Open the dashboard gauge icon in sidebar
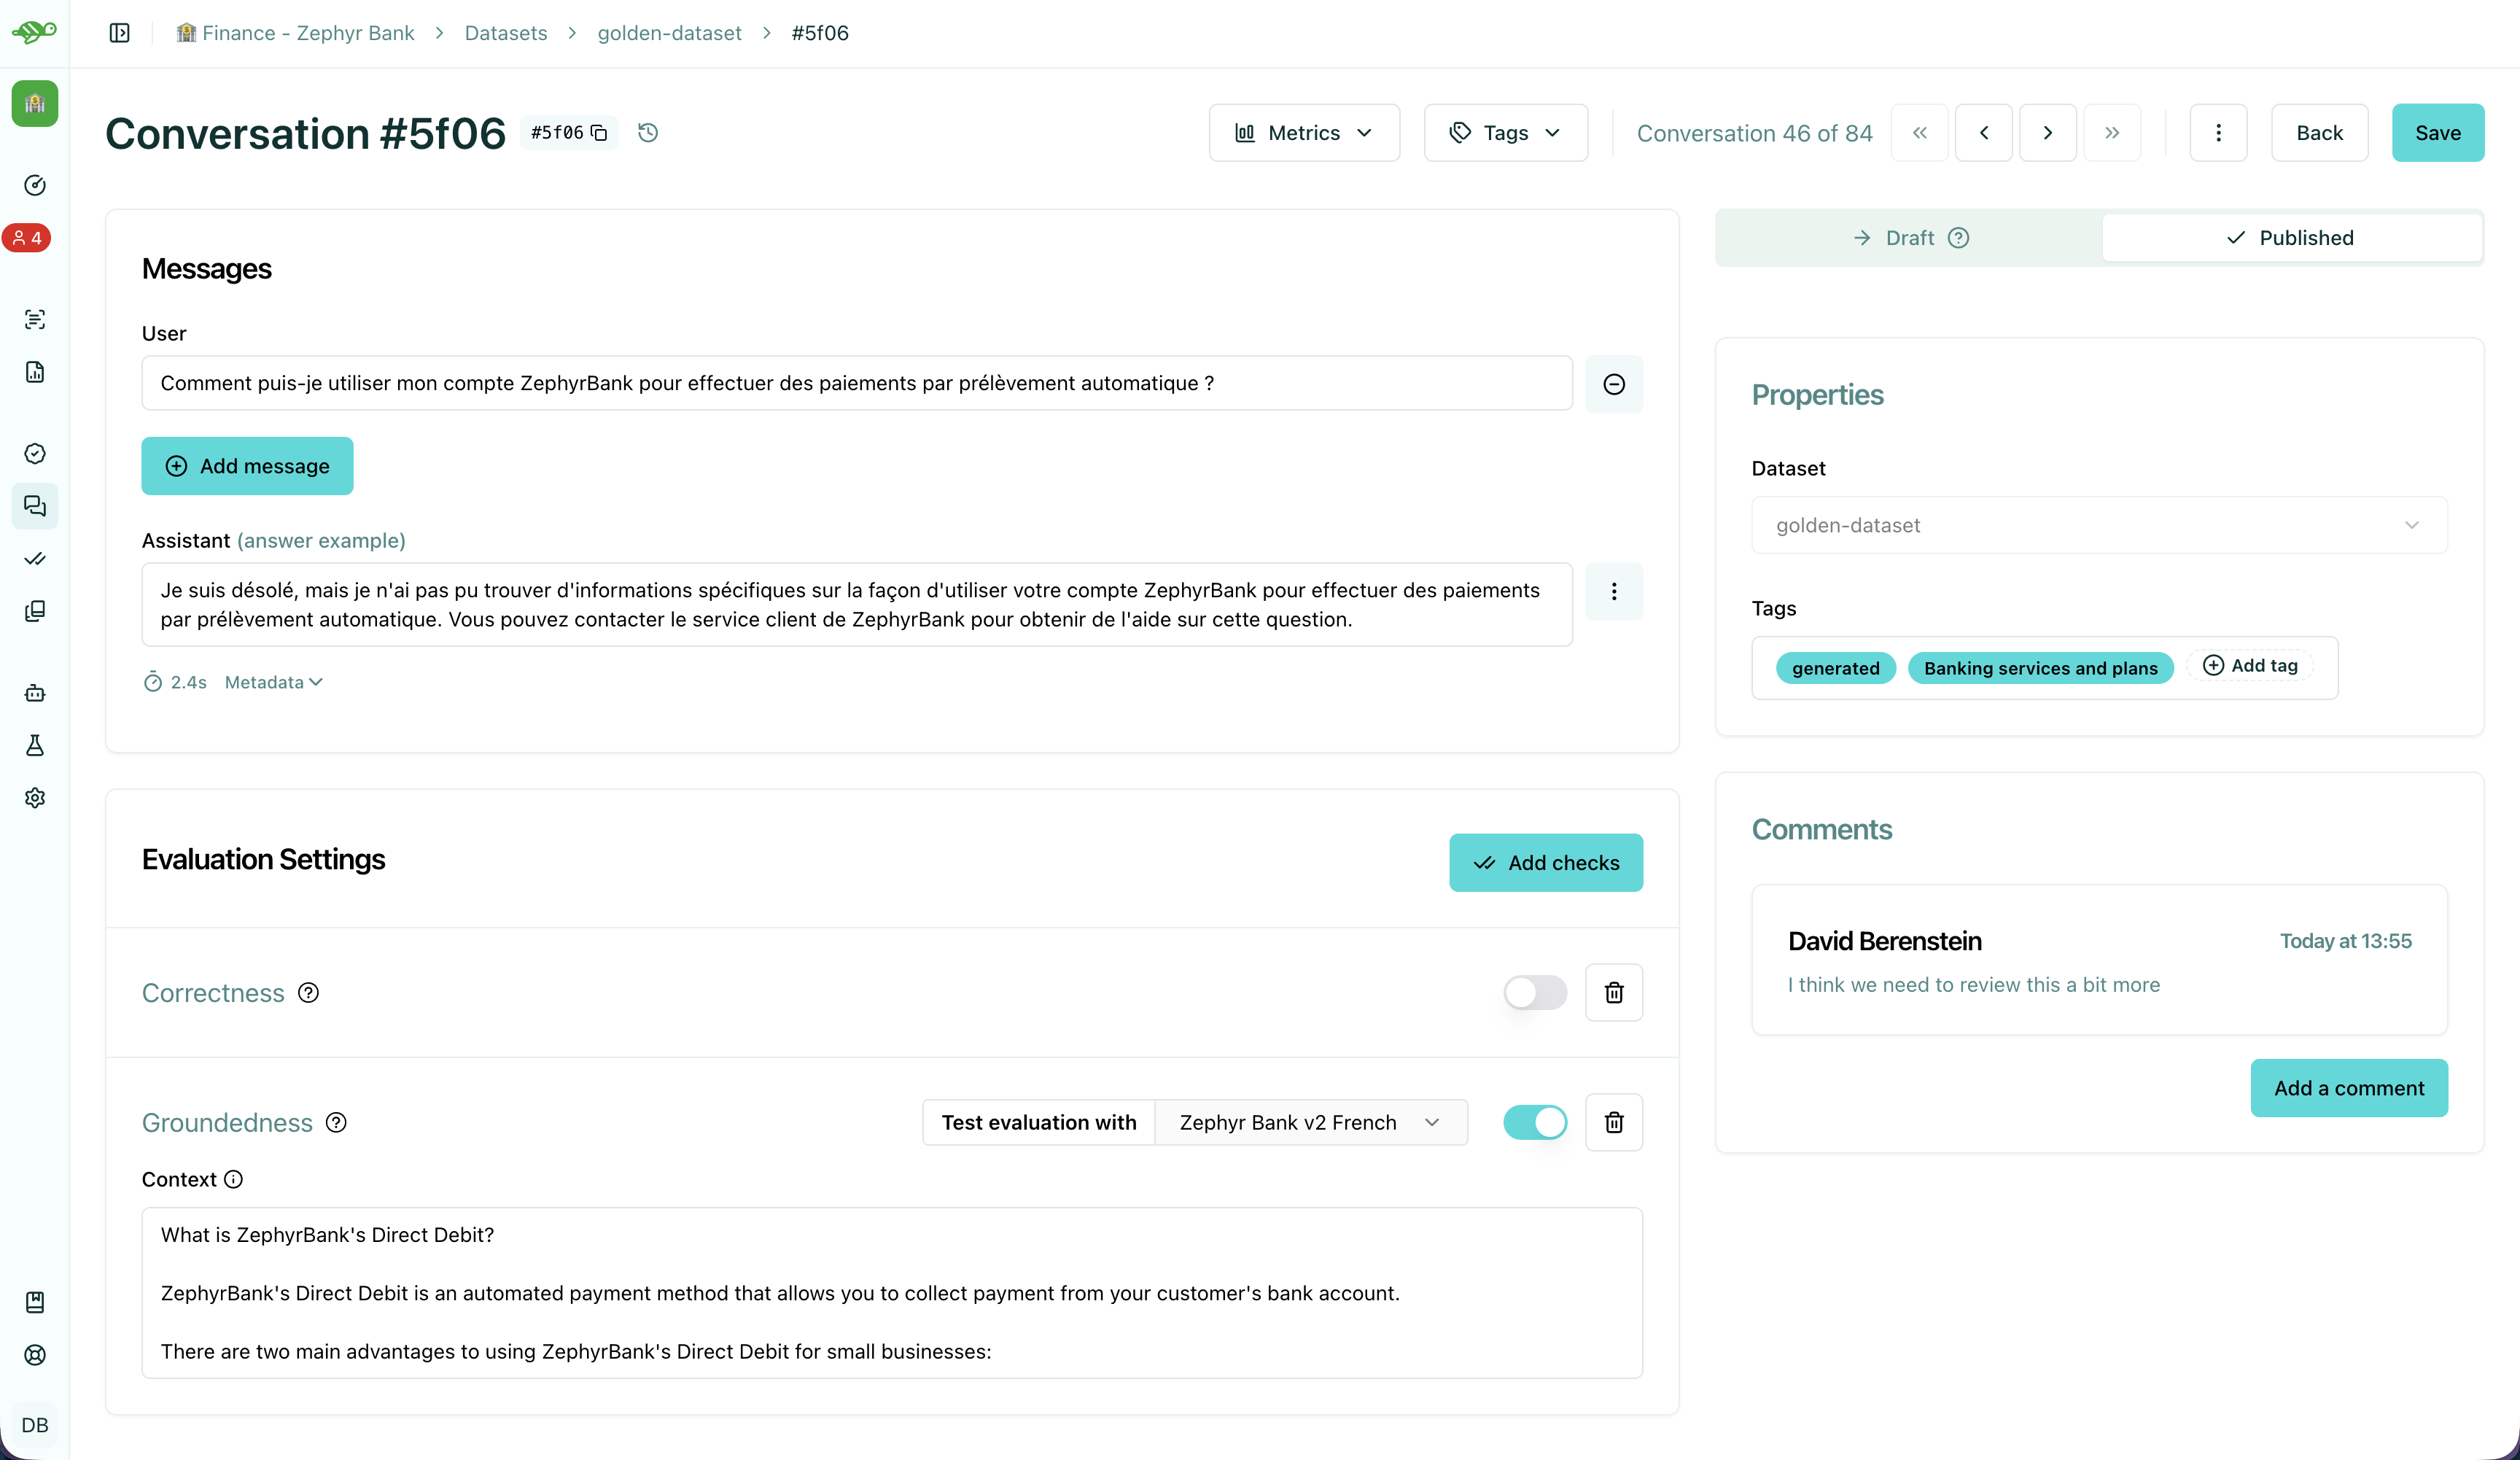This screenshot has height=1460, width=2520. pyautogui.click(x=35, y=185)
